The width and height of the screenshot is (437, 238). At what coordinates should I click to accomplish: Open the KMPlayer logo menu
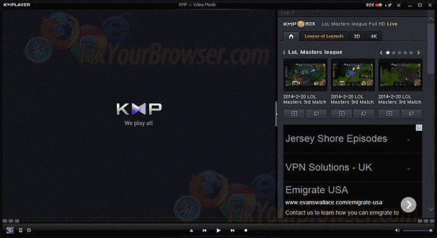(17, 5)
